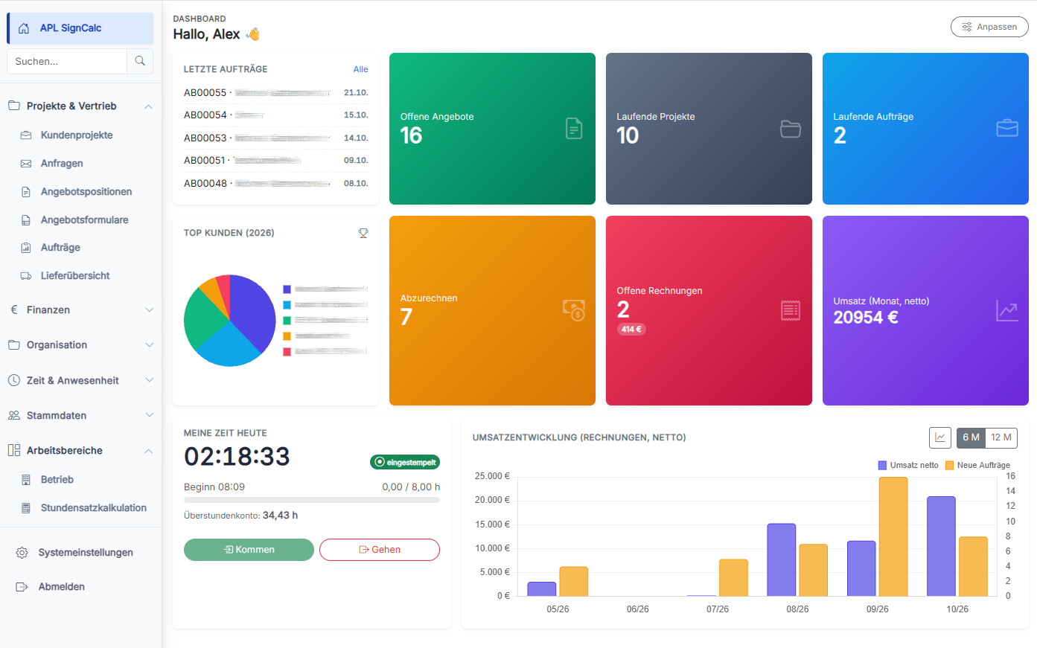Click the money icon on Abzurechnen card
Screen dimensions: 1037x648
pos(574,310)
